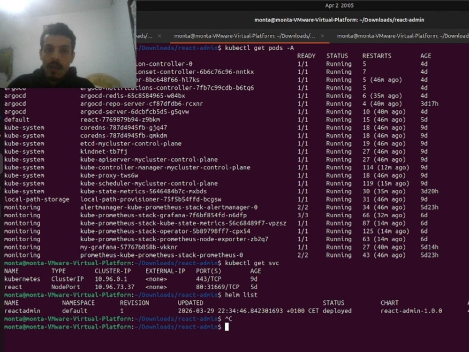This screenshot has height=352, width=469.
Task: Click restarts value "125 (14m ago)"
Action: 386,231
